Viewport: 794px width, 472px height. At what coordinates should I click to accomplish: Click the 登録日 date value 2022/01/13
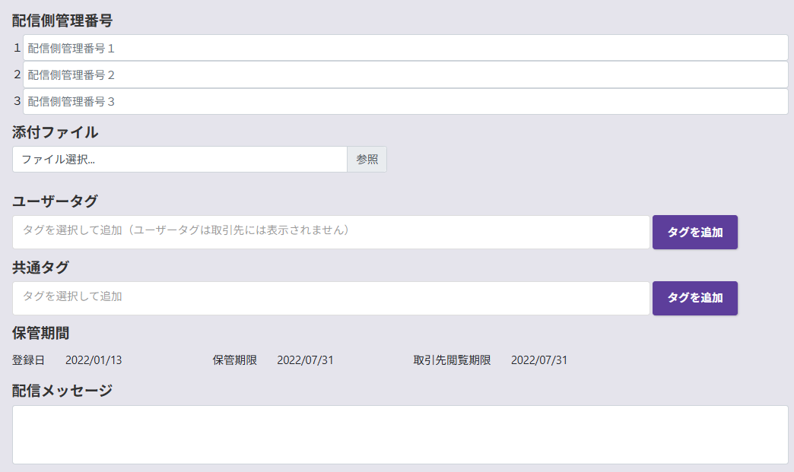94,360
